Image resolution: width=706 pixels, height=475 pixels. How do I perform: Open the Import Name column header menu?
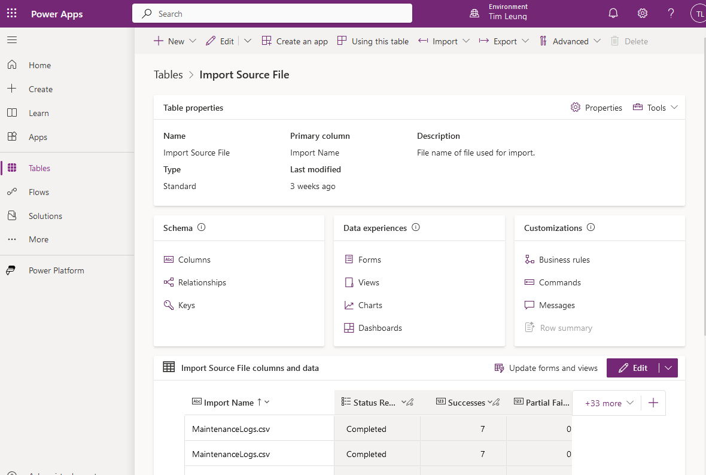click(267, 402)
